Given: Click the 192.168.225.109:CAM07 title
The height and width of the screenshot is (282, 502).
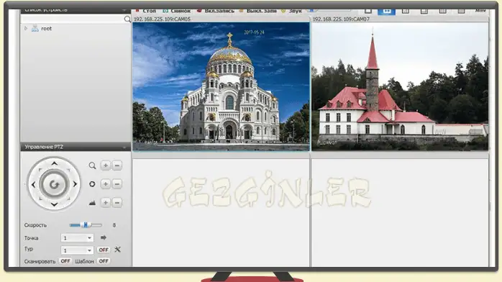Looking at the screenshot, I should click(x=341, y=19).
